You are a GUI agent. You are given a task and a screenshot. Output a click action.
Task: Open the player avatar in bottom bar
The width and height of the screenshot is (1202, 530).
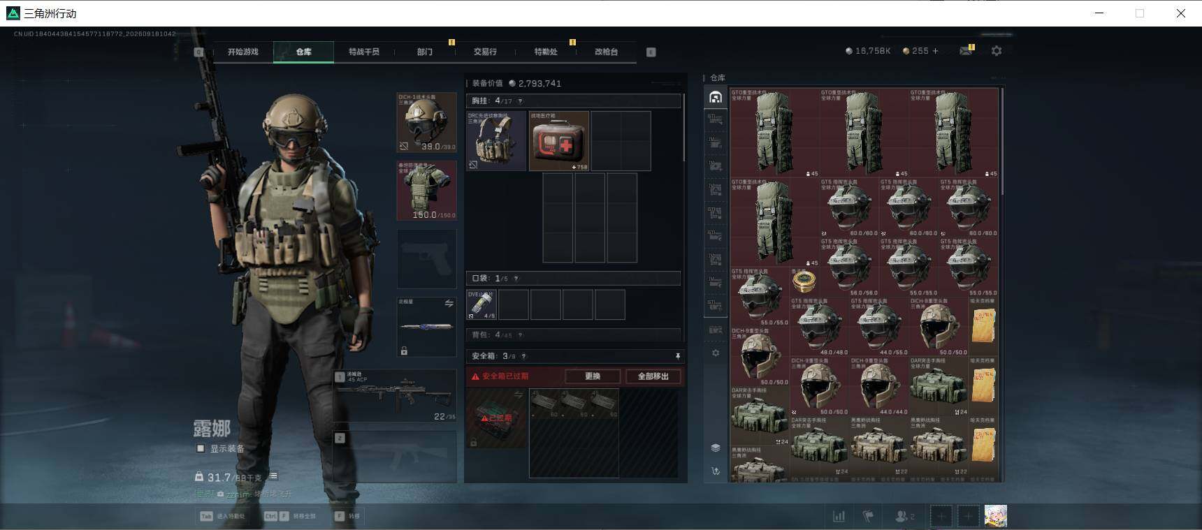[996, 516]
